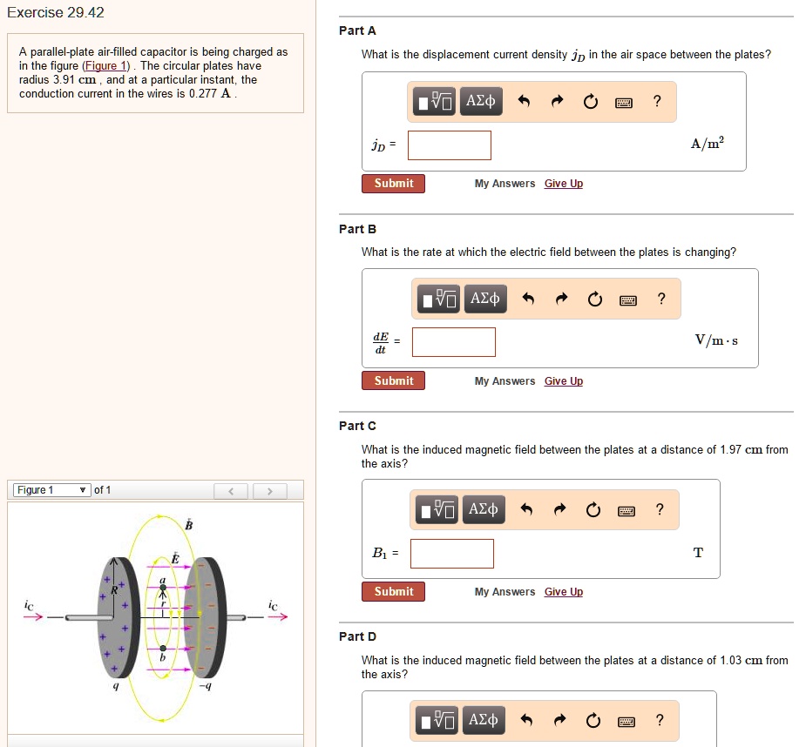Go to next figure with right chevron
The height and width of the screenshot is (747, 806).
coord(270,489)
